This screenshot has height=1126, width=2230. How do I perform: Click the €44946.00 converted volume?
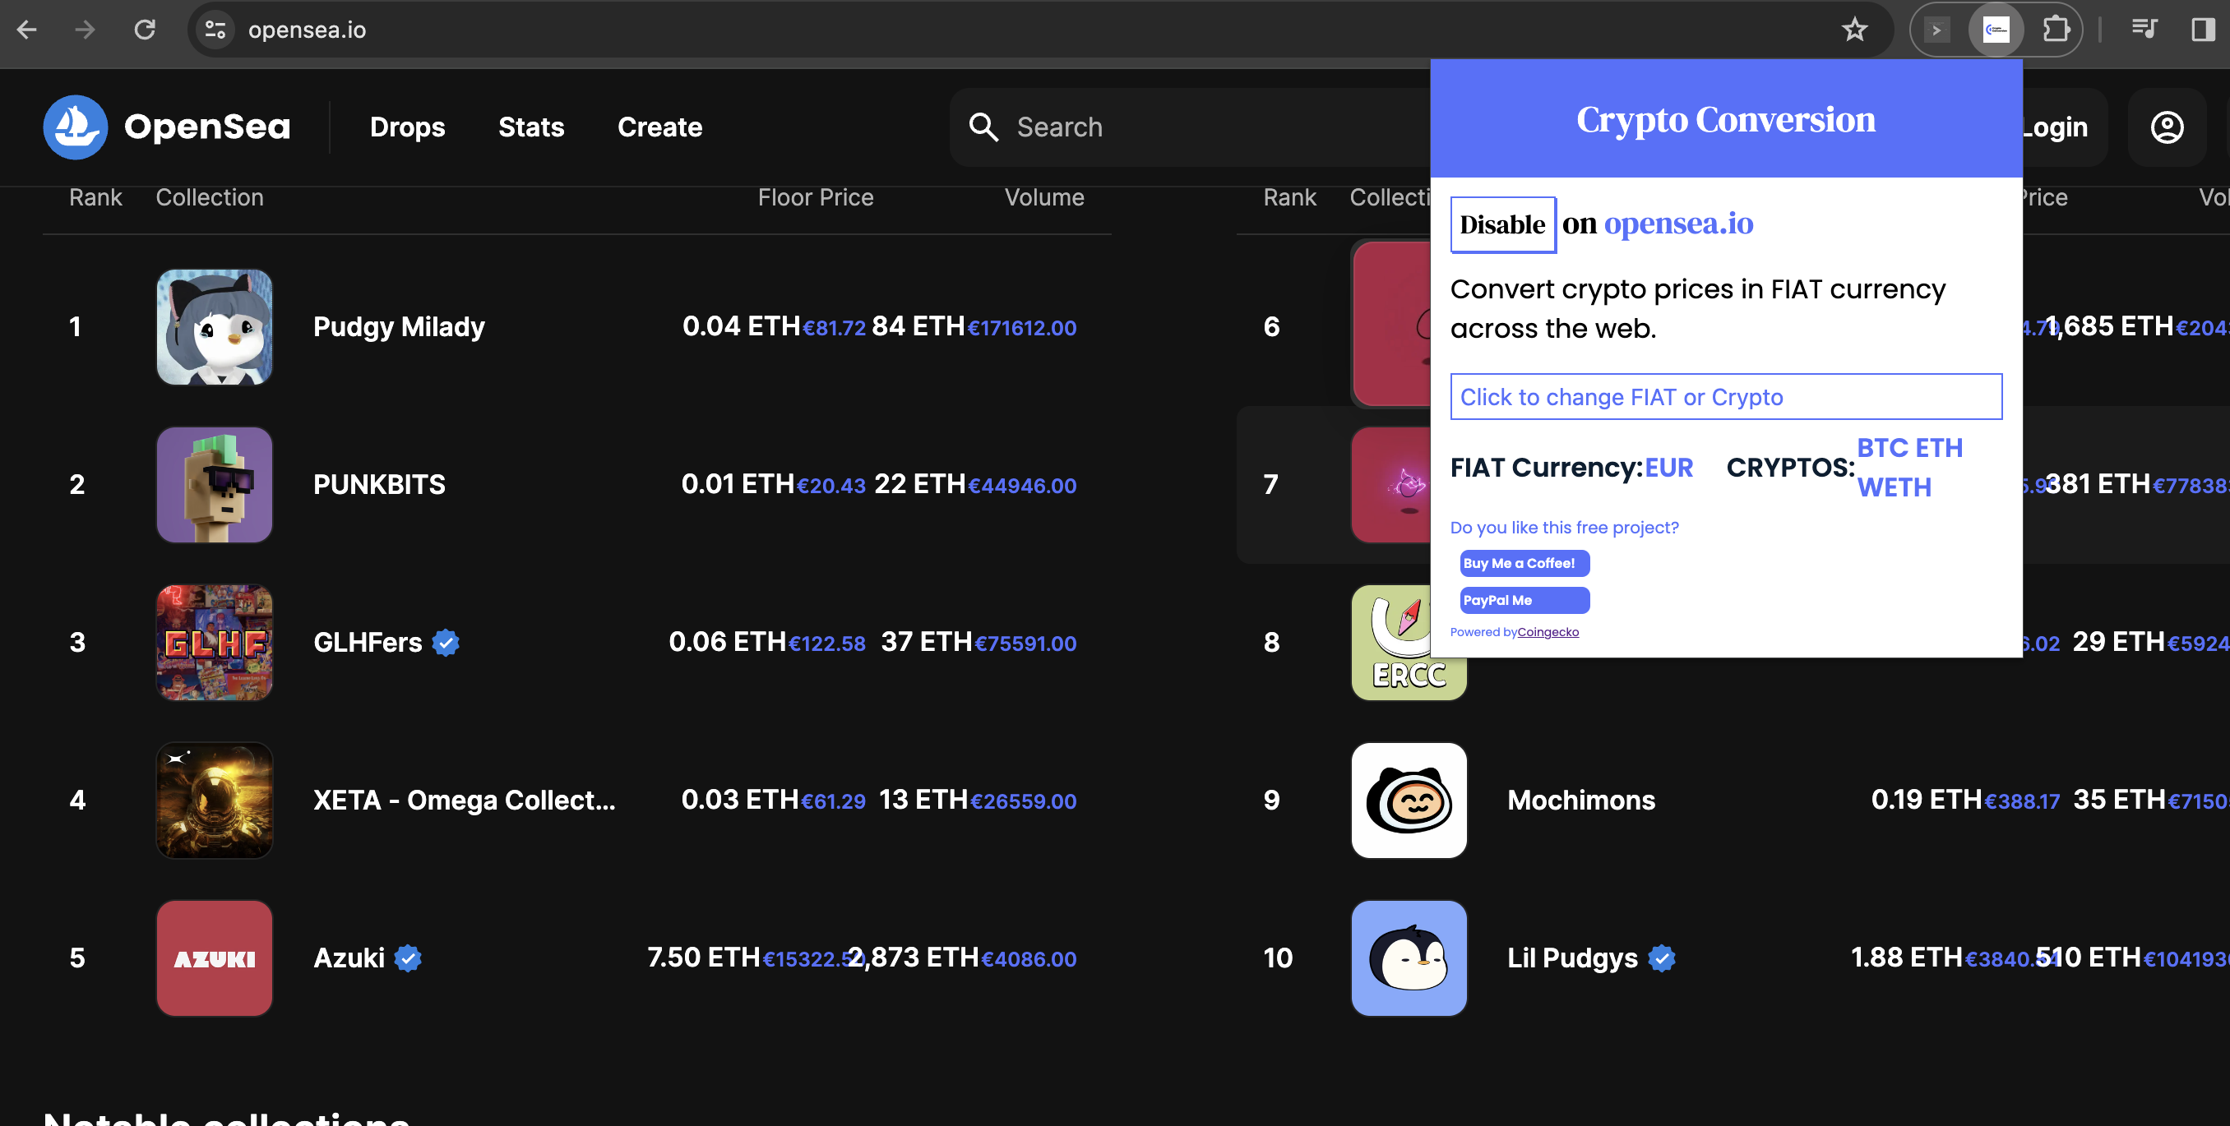pos(1022,486)
